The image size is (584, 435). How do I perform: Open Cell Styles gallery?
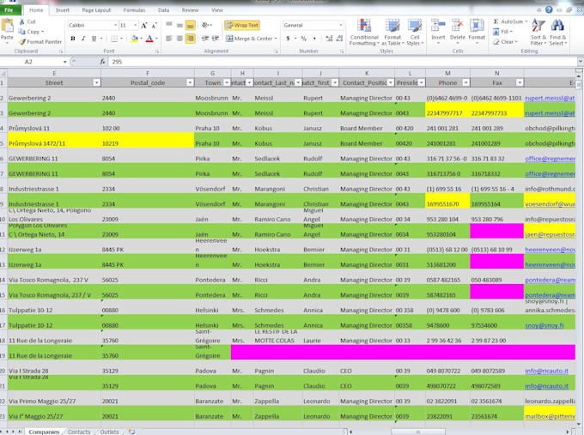pos(415,33)
